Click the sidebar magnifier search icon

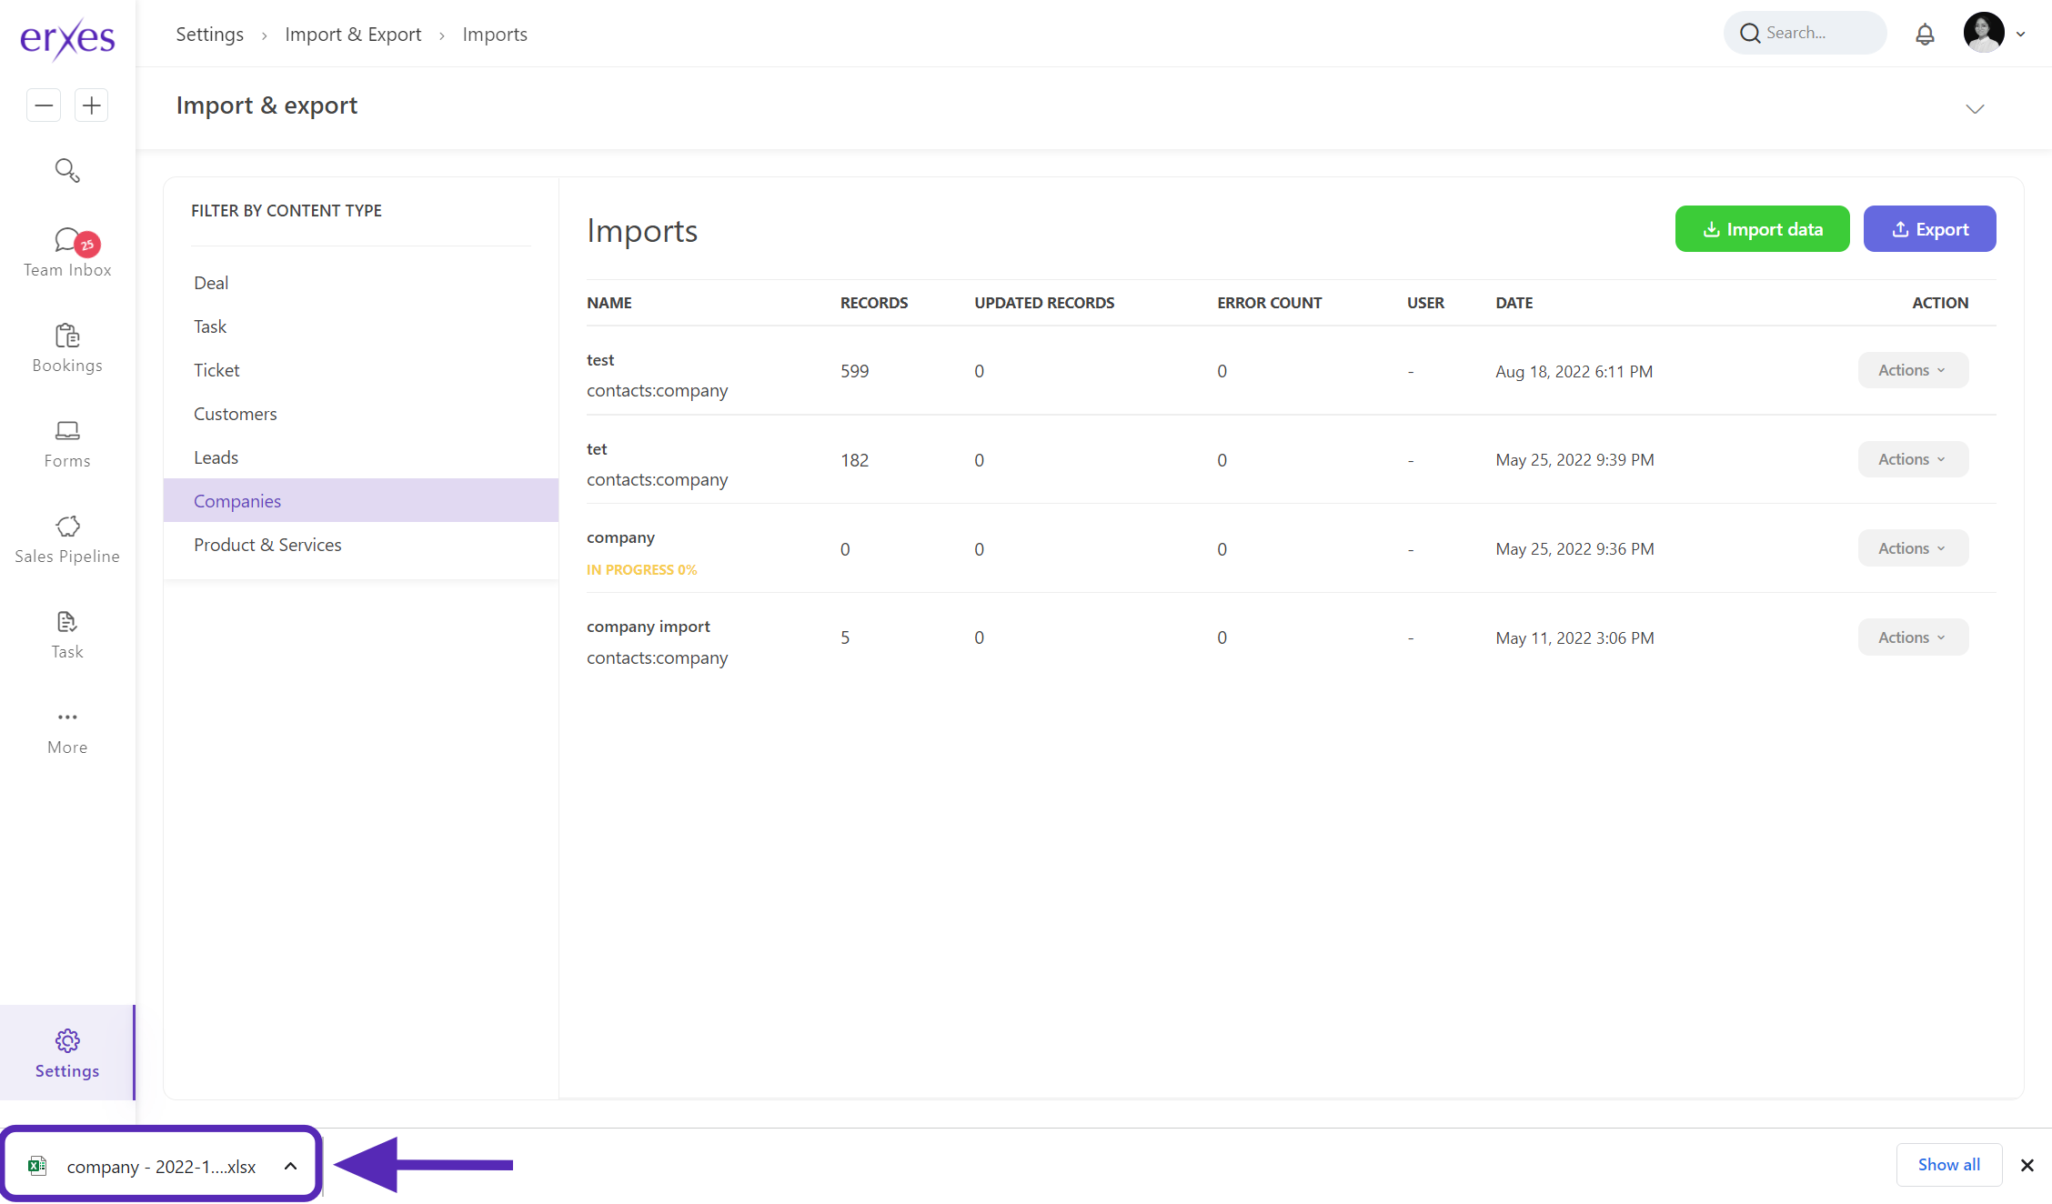67,170
